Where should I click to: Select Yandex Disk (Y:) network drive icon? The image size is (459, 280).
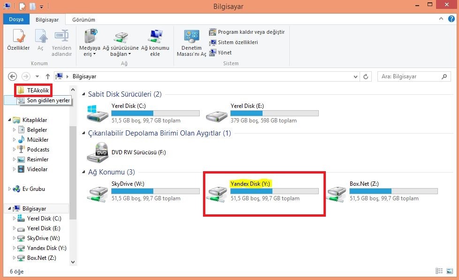tap(217, 194)
